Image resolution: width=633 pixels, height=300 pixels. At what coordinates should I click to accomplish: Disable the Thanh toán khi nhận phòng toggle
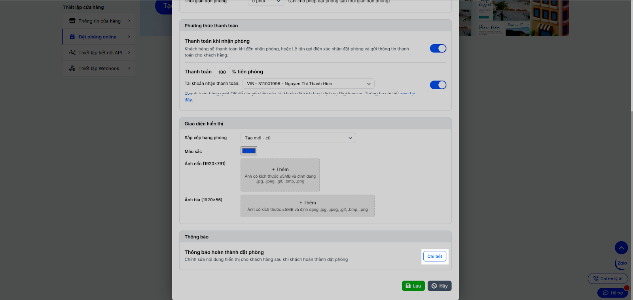coord(438,49)
